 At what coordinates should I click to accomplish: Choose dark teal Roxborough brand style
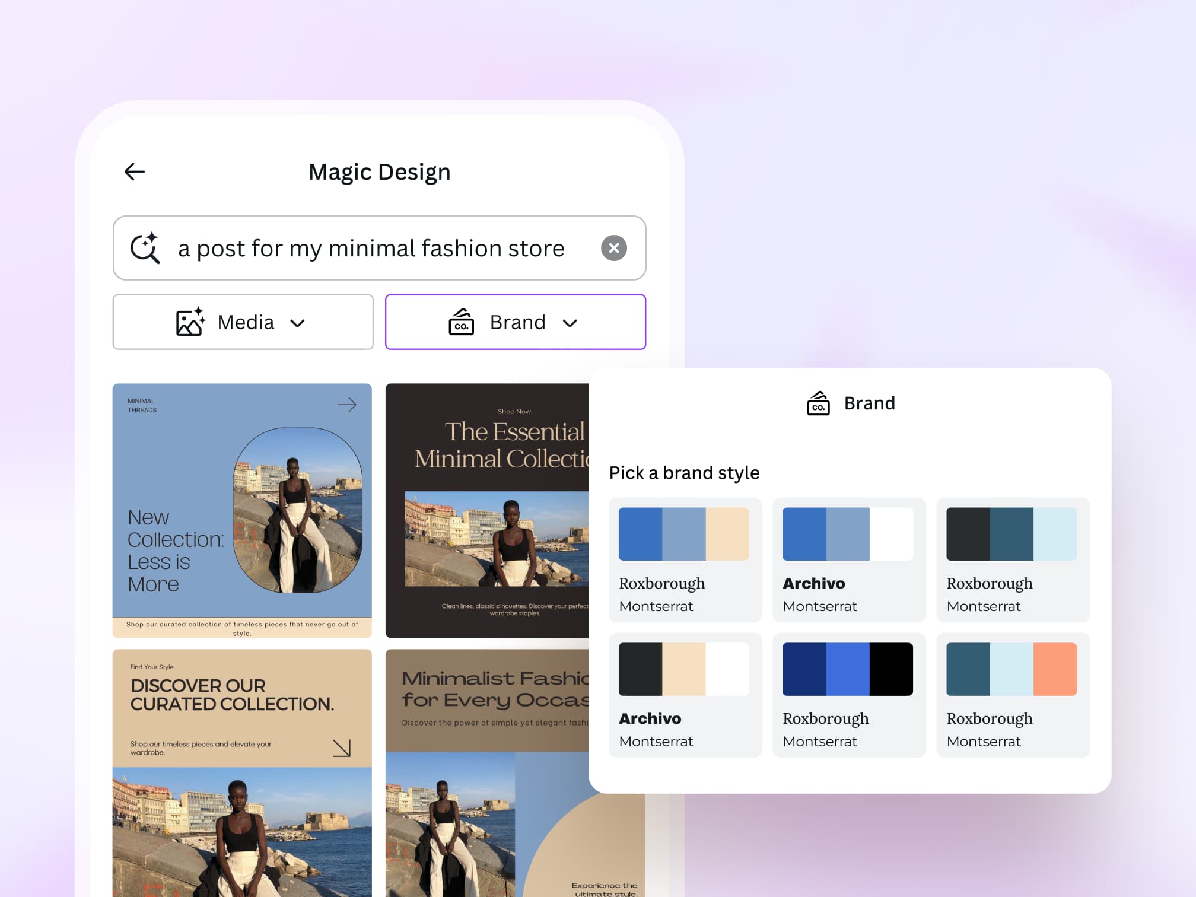point(1013,559)
